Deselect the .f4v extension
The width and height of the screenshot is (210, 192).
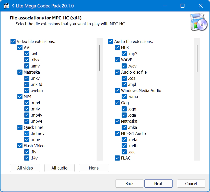(x=27, y=158)
